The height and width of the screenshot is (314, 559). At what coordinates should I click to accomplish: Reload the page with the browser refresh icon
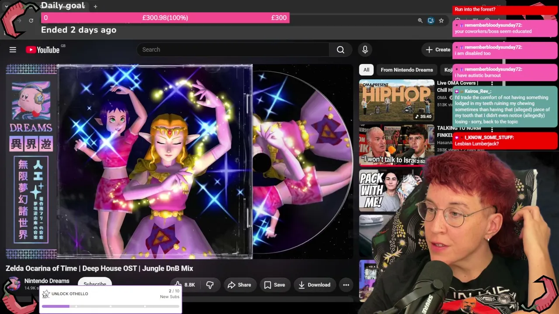click(31, 20)
